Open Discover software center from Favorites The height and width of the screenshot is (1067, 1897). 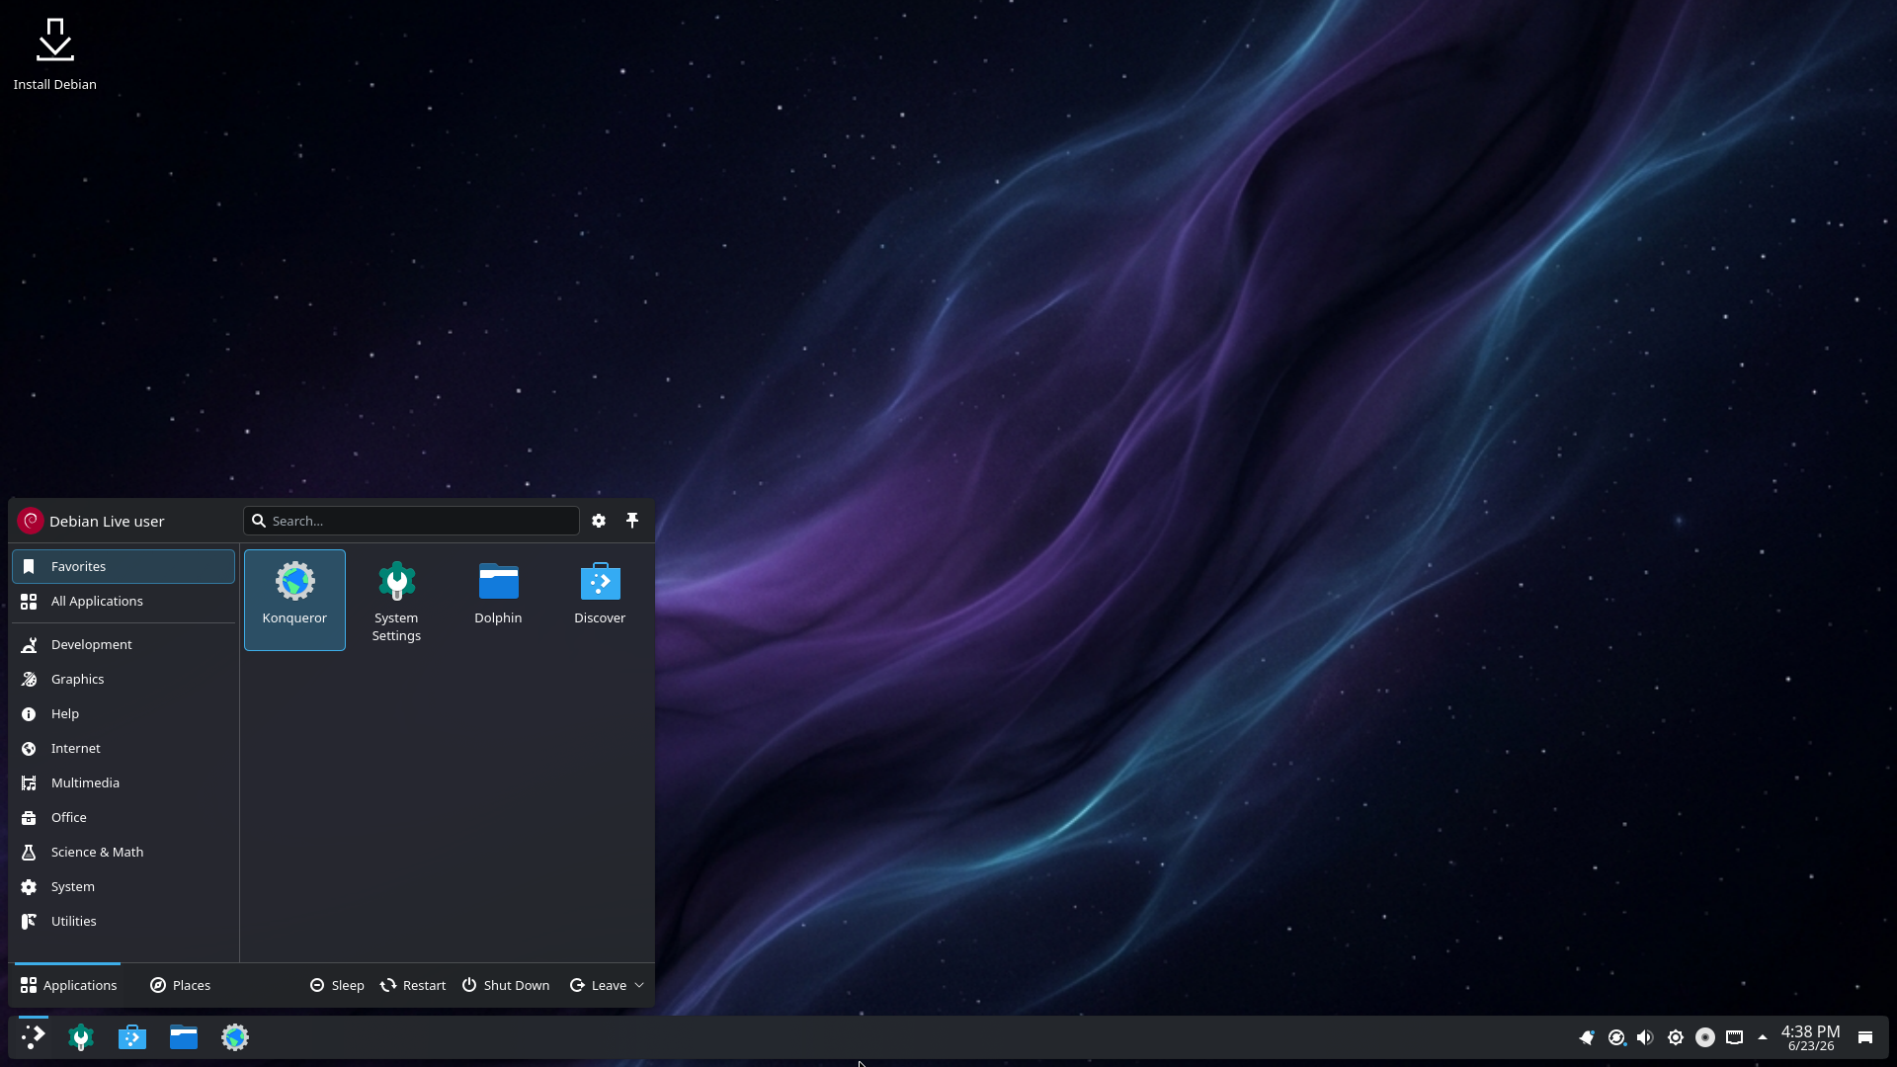coord(600,600)
